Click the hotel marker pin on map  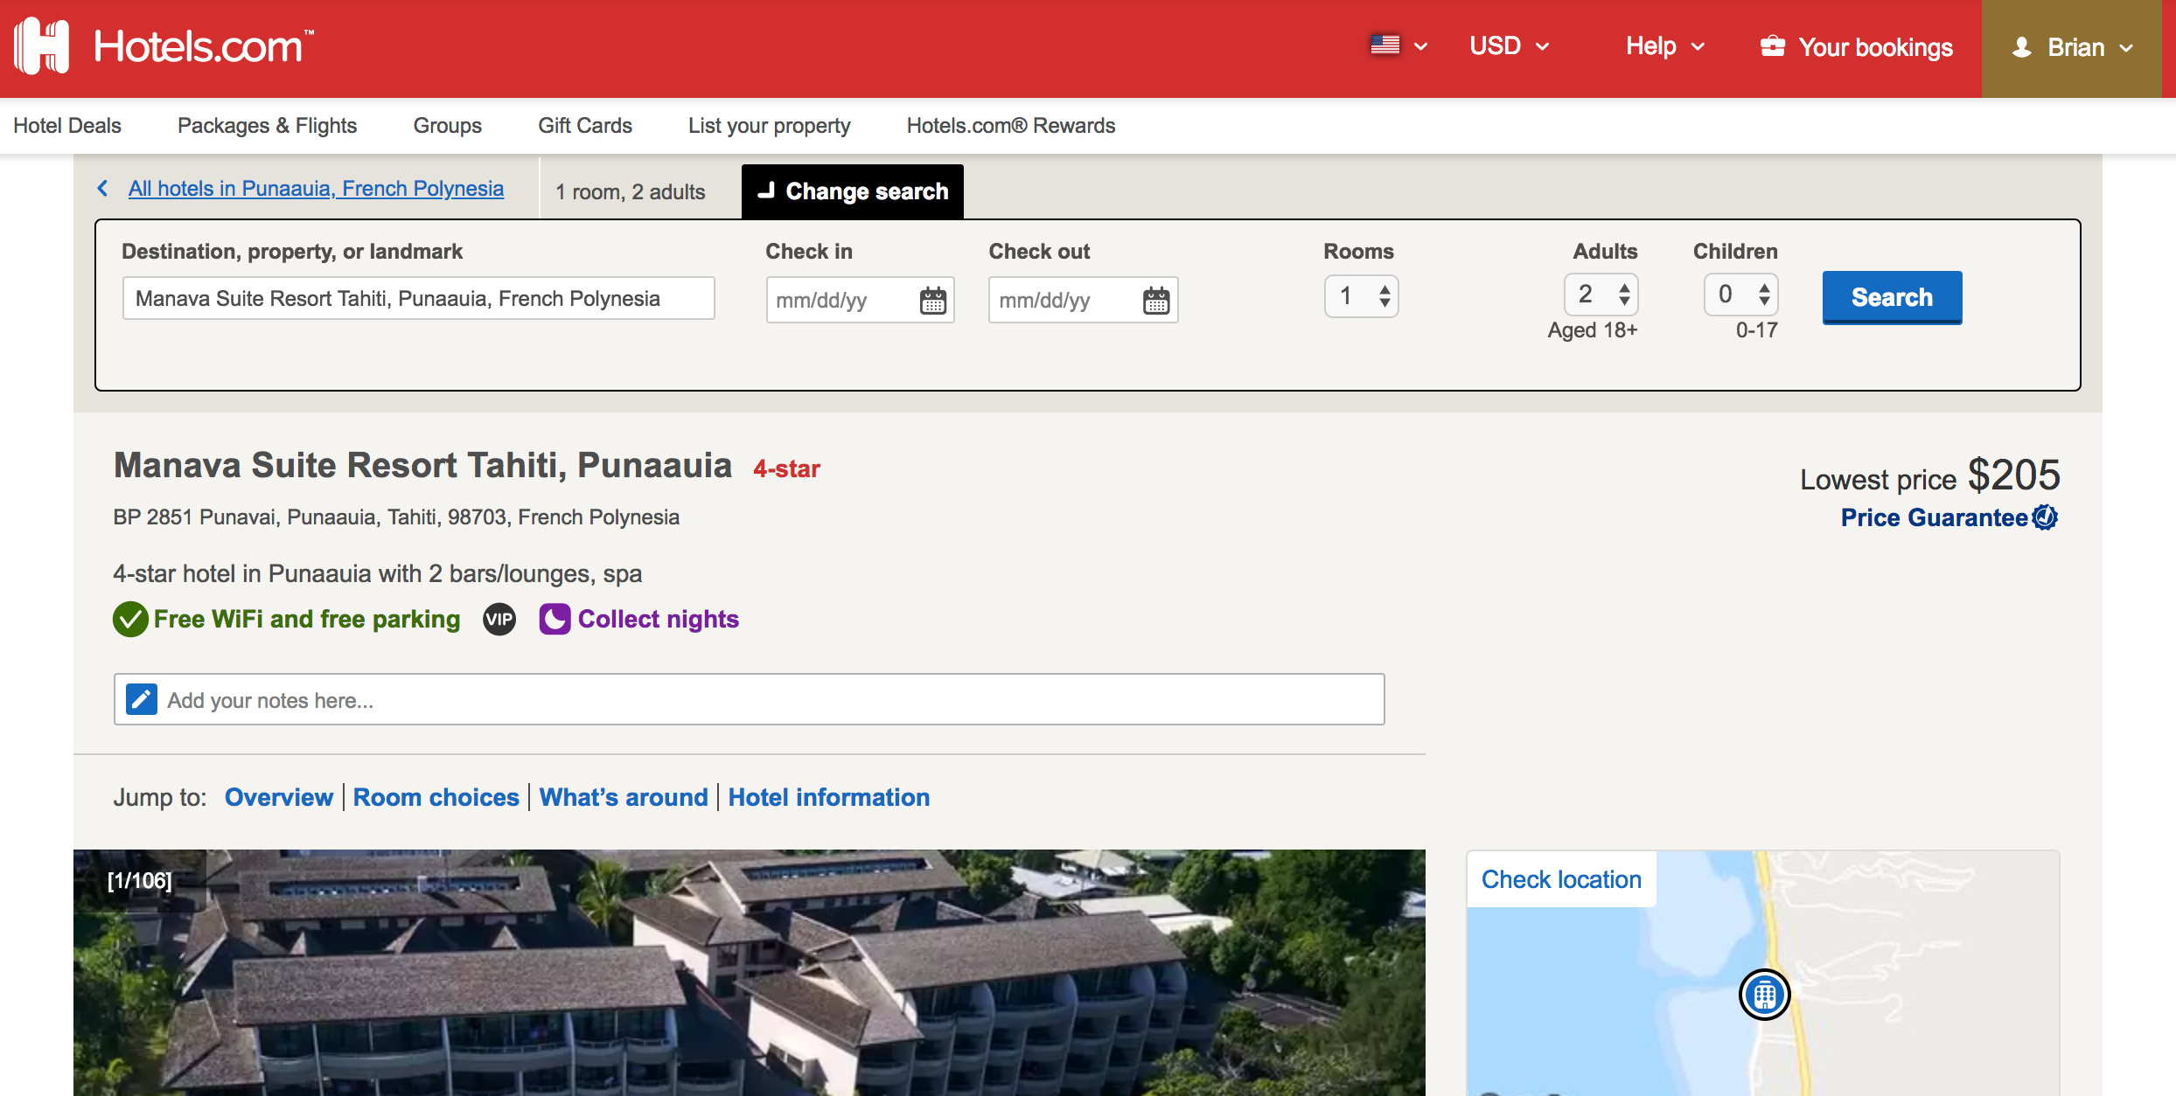(1764, 994)
